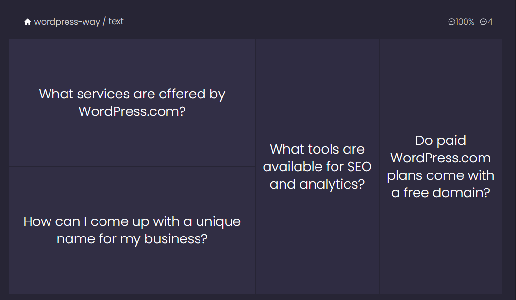Open "What services are offered by WordPress.com?" tile
The width and height of the screenshot is (516, 300).
click(x=132, y=103)
